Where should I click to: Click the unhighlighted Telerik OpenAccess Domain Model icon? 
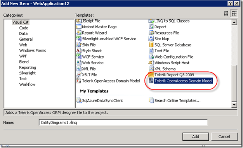[x=79, y=81]
